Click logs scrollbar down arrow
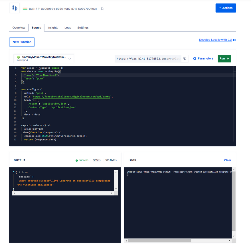Screen dimensions: 251x245 tap(234, 236)
